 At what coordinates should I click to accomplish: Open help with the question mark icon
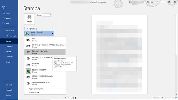pos(157,2)
